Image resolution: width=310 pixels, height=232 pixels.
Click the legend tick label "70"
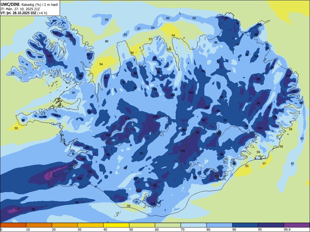(x=183, y=230)
